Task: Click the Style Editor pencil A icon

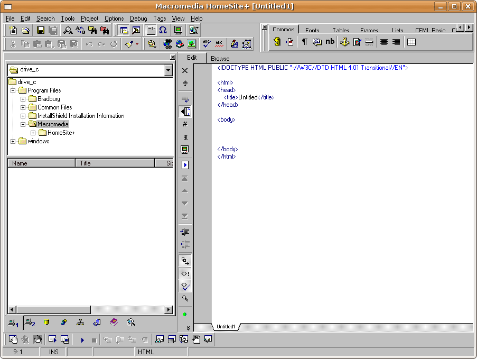Action: click(234, 44)
